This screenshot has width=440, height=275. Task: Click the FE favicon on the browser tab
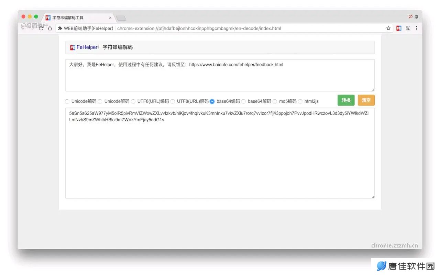click(48, 18)
